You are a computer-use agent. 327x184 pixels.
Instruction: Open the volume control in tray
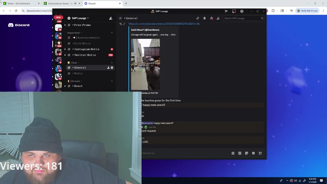click(296, 181)
